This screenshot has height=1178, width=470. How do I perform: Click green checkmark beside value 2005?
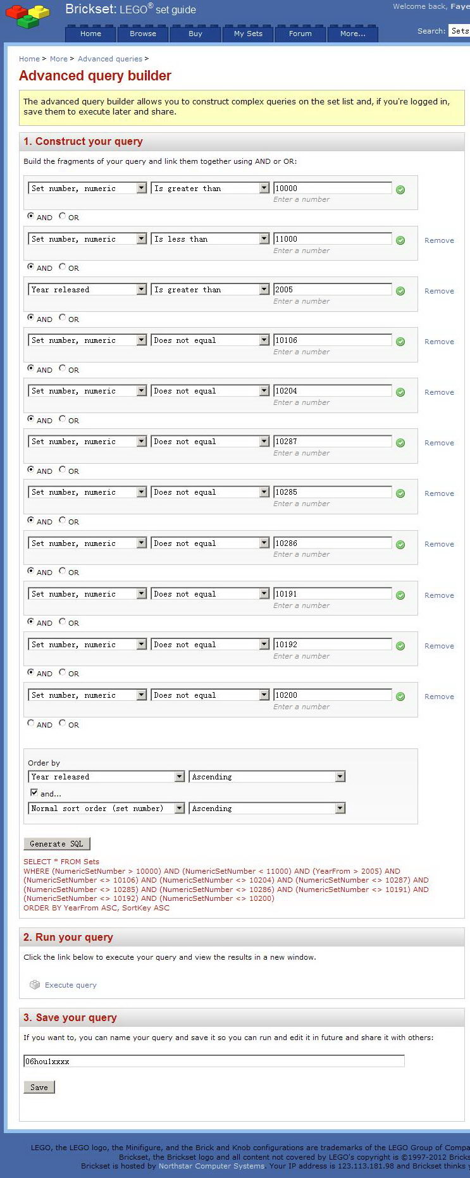click(400, 291)
